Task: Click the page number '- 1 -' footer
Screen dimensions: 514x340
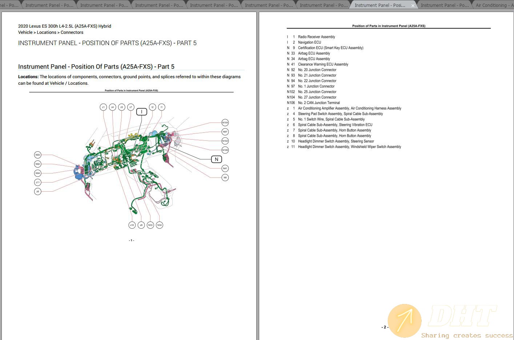Action: (x=131, y=240)
